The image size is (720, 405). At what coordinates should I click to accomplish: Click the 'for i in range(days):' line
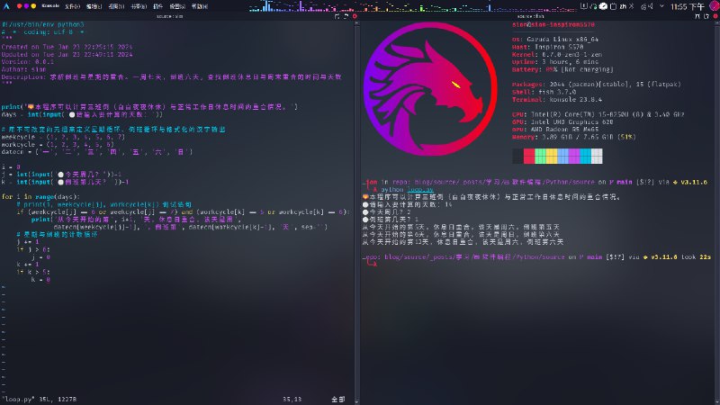pyautogui.click(x=40, y=196)
